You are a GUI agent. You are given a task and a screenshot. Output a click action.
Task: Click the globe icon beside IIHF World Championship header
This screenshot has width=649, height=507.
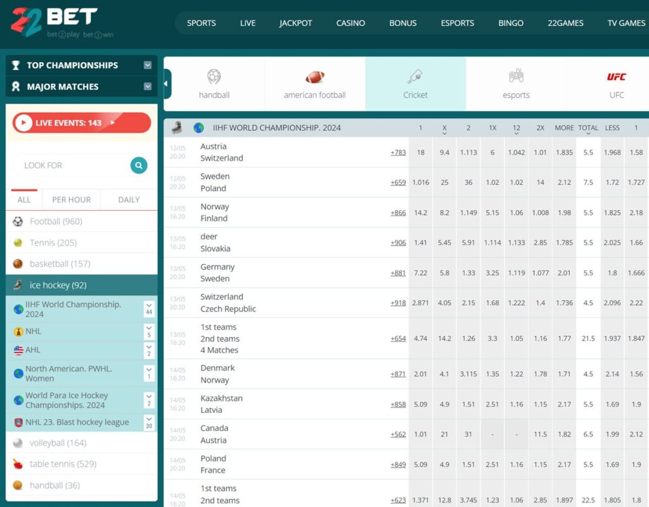198,128
